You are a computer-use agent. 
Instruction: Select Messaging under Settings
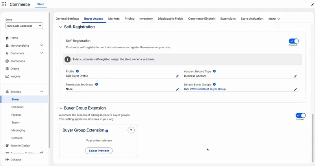point(18,130)
